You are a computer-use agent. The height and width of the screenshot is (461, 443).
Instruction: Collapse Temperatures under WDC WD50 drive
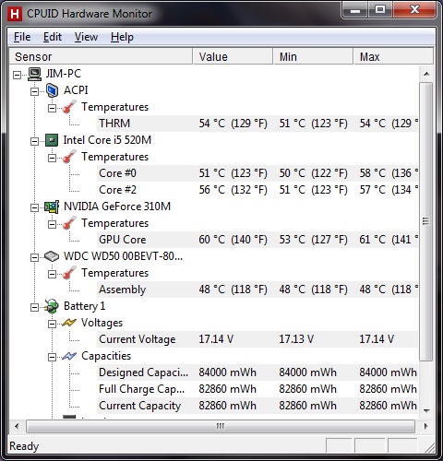53,274
